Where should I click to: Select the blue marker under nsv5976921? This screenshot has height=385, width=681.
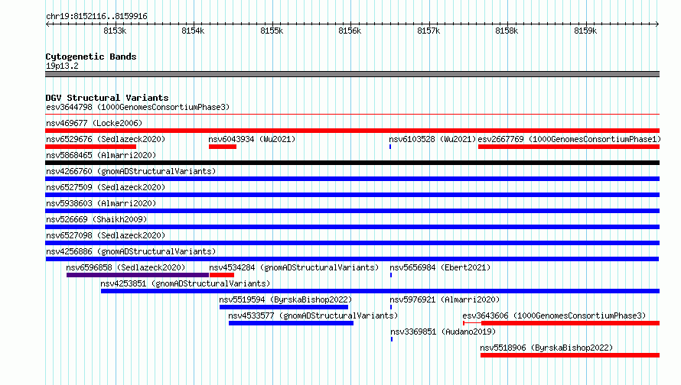pos(391,307)
